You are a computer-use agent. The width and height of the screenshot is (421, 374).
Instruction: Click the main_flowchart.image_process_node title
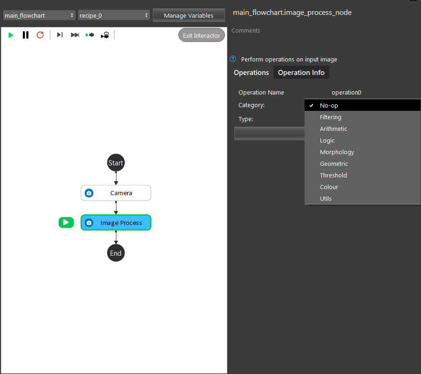click(292, 13)
